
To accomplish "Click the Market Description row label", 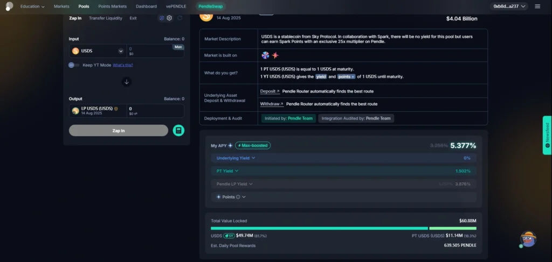I will click(x=223, y=39).
